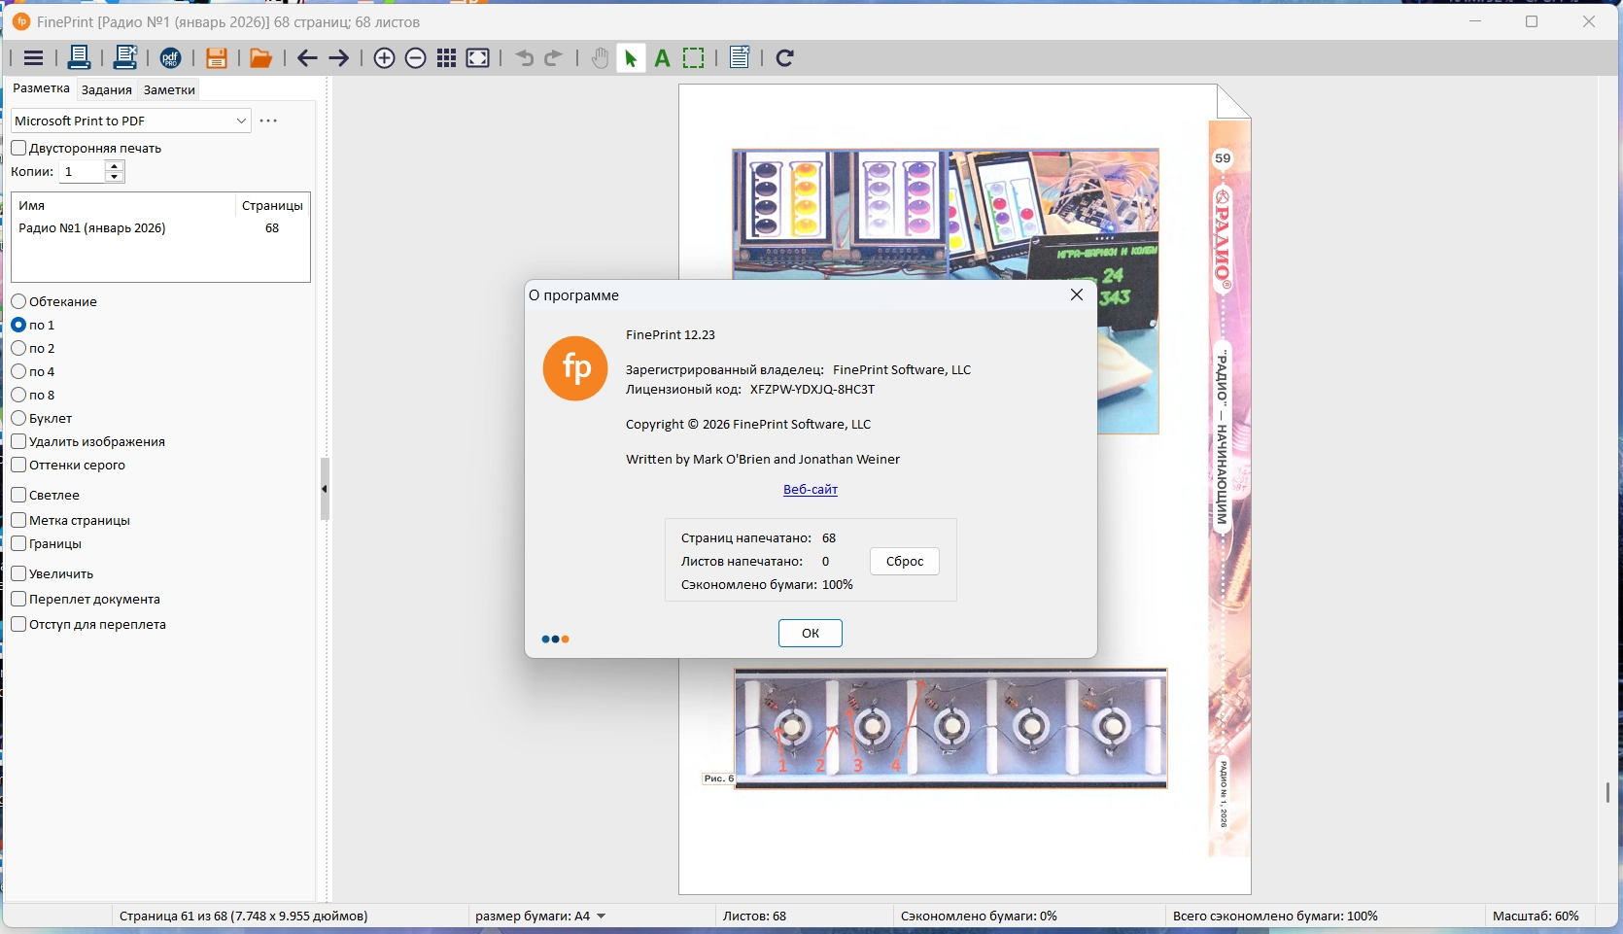
Task: Click the license code XFZPW-YDXJQ-8HC3T text
Action: [x=812, y=389]
